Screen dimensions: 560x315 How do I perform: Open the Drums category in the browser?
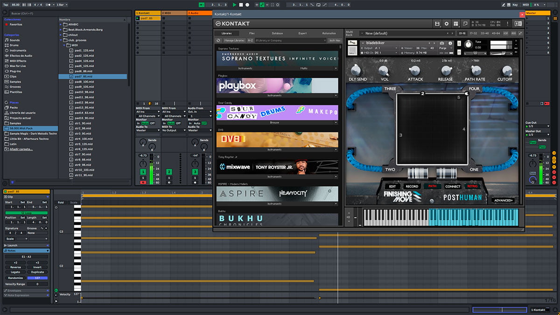pos(14,45)
